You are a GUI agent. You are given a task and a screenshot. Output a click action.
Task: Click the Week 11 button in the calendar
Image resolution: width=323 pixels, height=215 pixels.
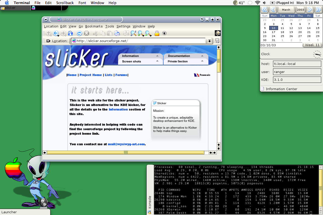click(312, 45)
